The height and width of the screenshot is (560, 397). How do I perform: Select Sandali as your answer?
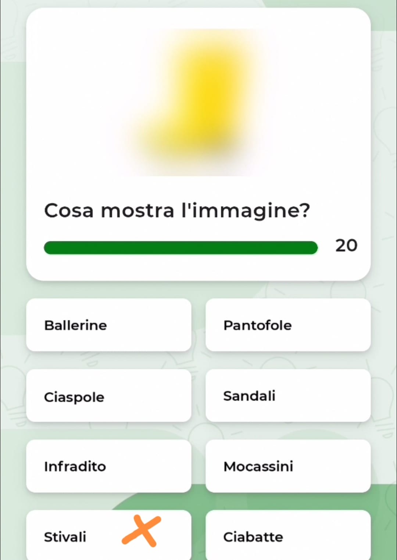tap(288, 396)
